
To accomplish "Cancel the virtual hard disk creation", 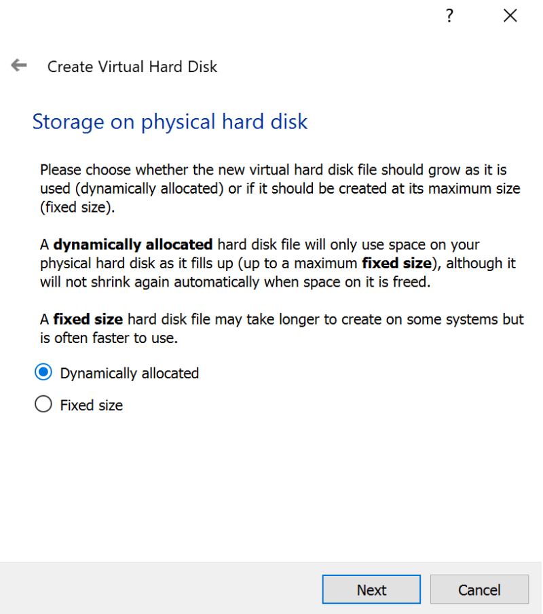I will (x=479, y=590).
